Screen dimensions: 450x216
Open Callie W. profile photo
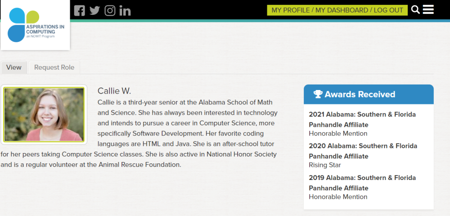tap(44, 114)
